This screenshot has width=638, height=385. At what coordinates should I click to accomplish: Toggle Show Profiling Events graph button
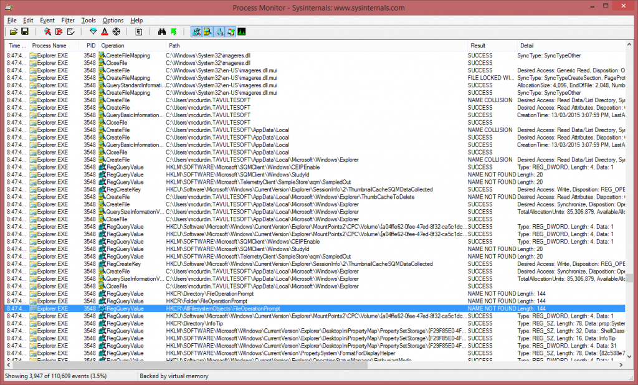click(242, 32)
